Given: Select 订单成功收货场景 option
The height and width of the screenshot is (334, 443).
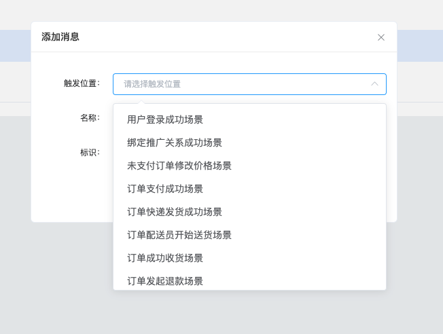Looking at the screenshot, I should tap(249, 258).
